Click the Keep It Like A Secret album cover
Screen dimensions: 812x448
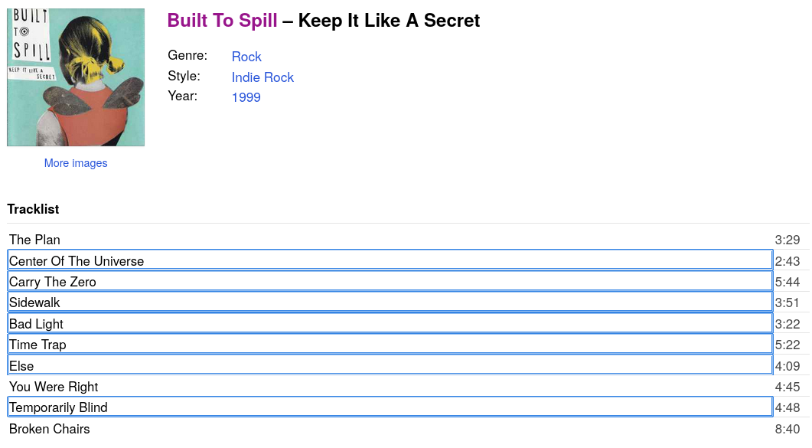point(76,77)
